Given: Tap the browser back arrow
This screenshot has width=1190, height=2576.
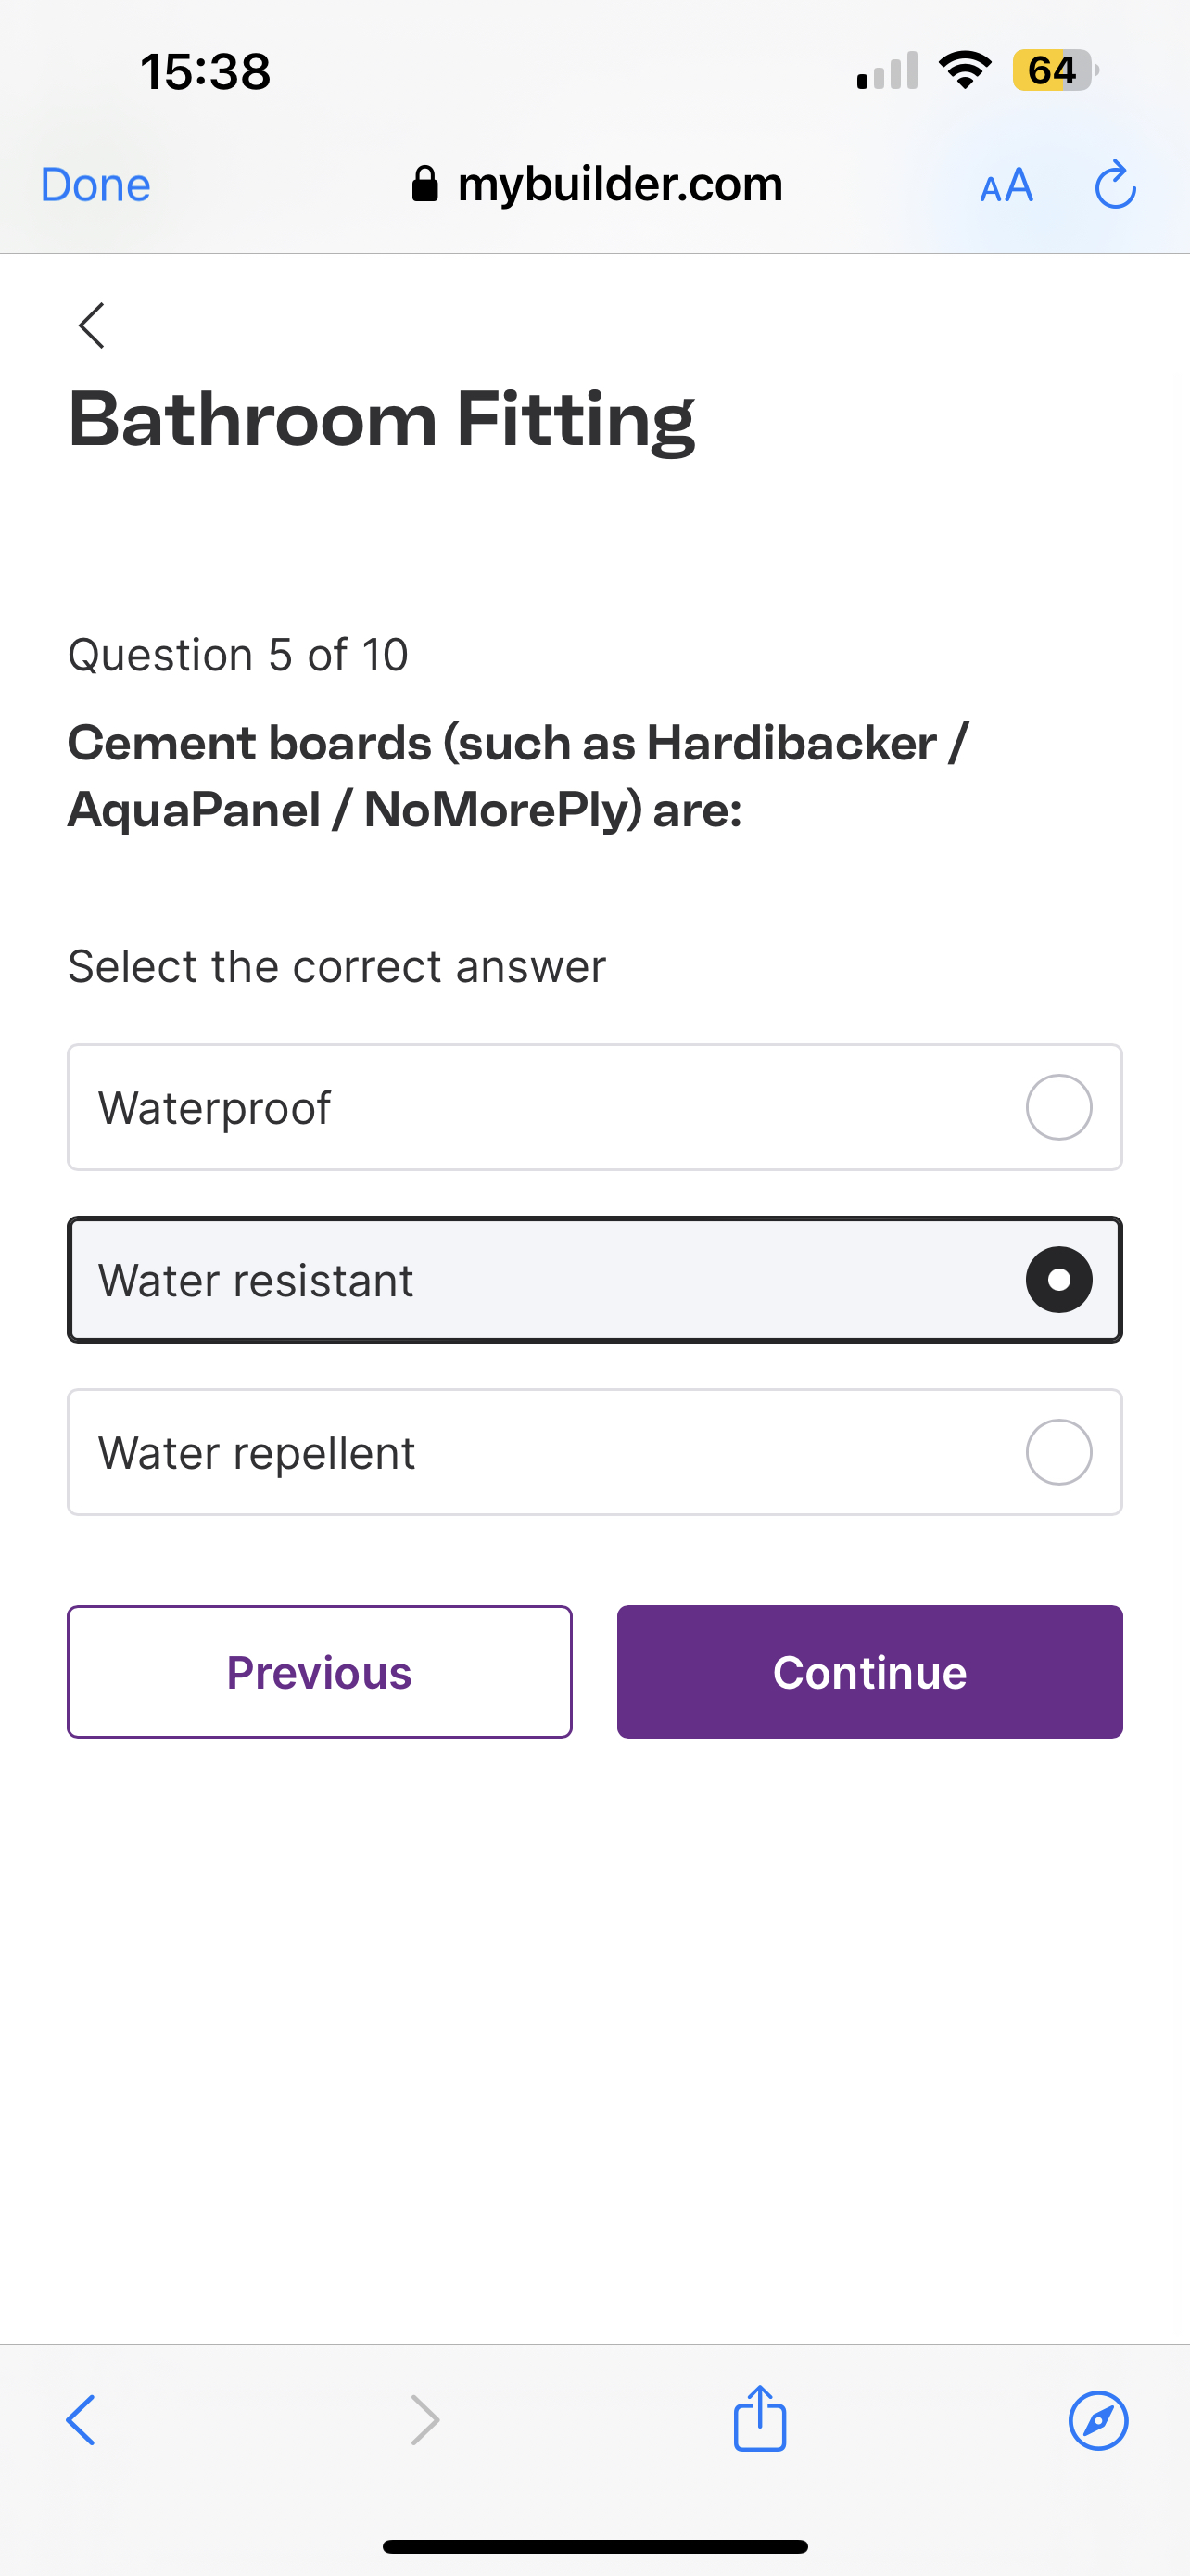Looking at the screenshot, I should (x=81, y=2420).
